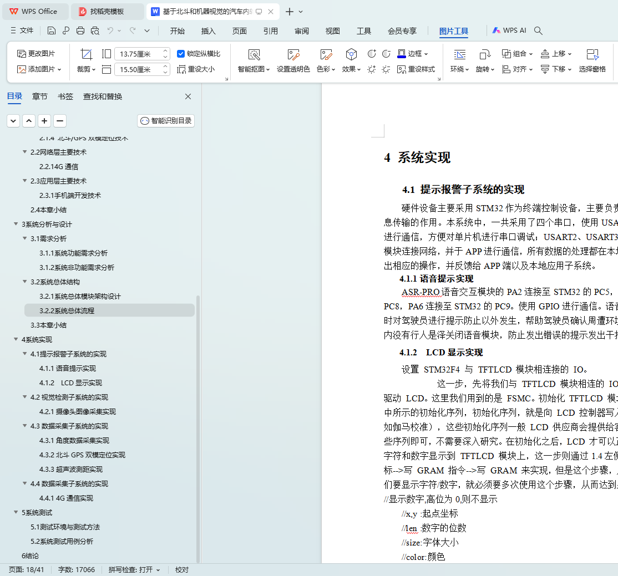Switch to the 插入 insert ribbon tab
The image size is (618, 576).
coord(208,31)
